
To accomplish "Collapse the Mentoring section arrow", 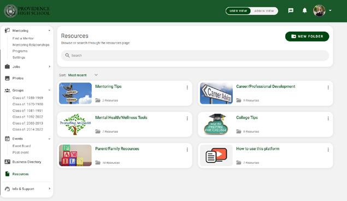I will (49, 31).
